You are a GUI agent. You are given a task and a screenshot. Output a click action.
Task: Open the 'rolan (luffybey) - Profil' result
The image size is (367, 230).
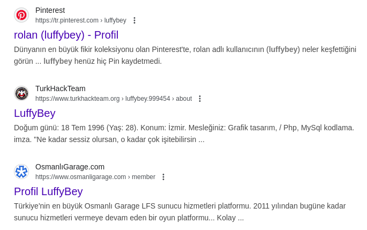[x=66, y=35]
